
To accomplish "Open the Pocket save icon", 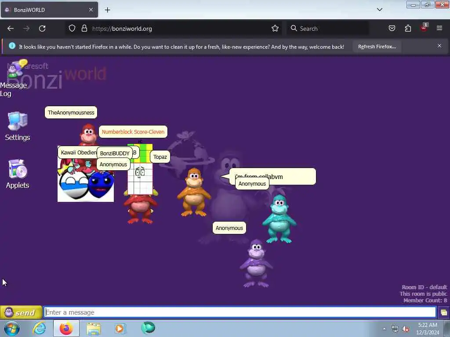I will (392, 29).
